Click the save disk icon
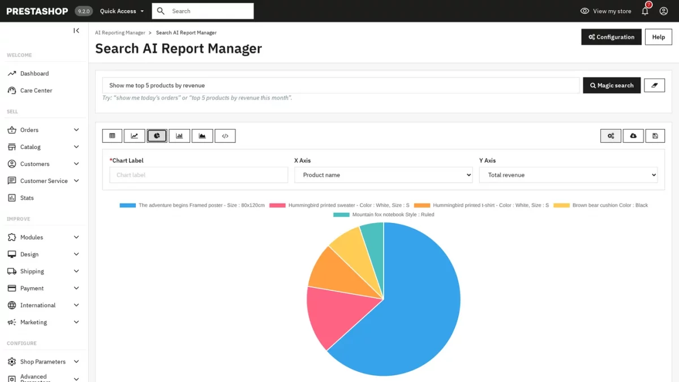The width and height of the screenshot is (679, 382). point(655,136)
